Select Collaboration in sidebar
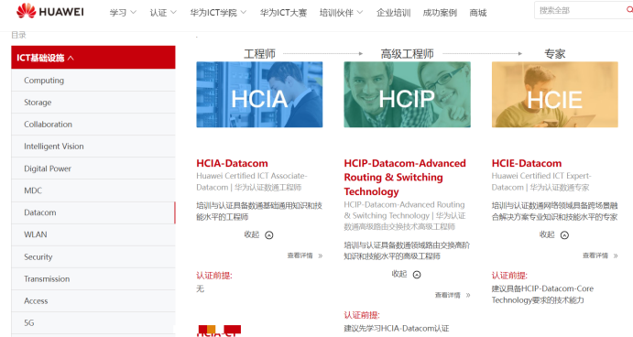 (93, 125)
